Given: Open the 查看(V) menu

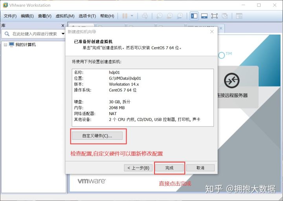Looking at the screenshot, I should coord(44,16).
